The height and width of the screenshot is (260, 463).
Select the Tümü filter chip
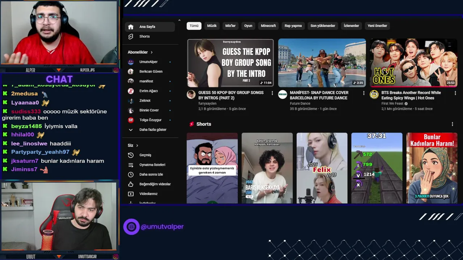click(x=194, y=26)
